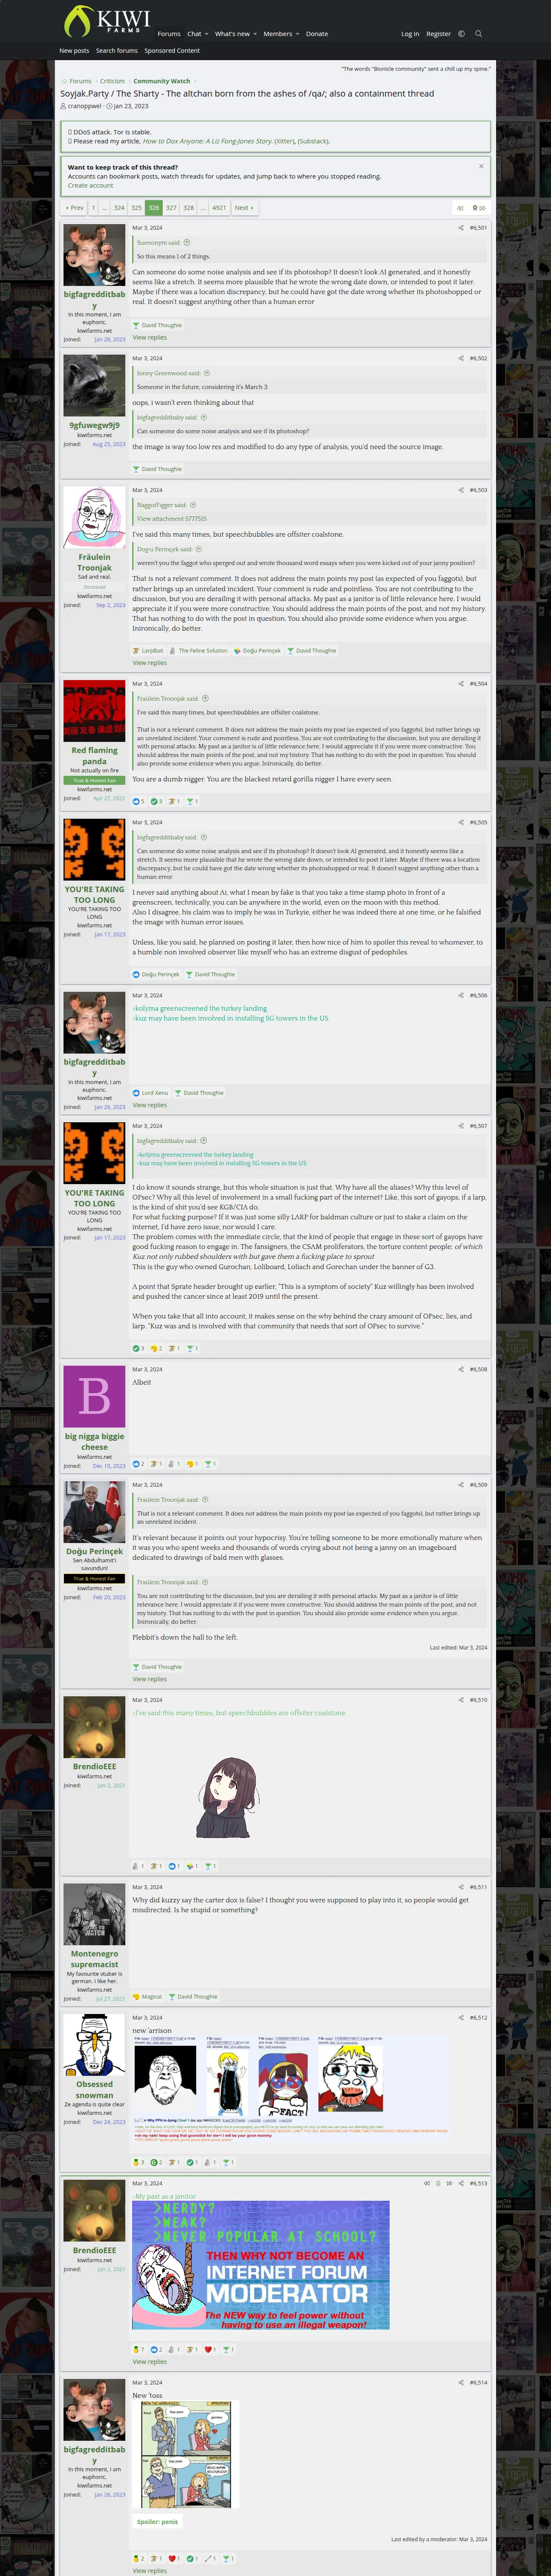Open the search magnifier icon
This screenshot has height=2576, width=551.
478,34
